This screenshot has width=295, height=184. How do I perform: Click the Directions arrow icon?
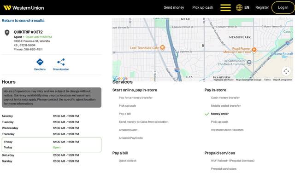40,62
